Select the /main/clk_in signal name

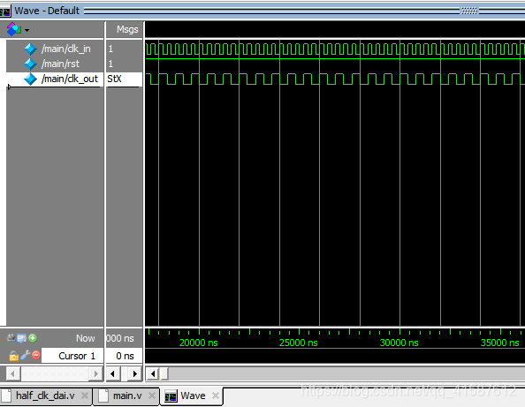[x=66, y=49]
